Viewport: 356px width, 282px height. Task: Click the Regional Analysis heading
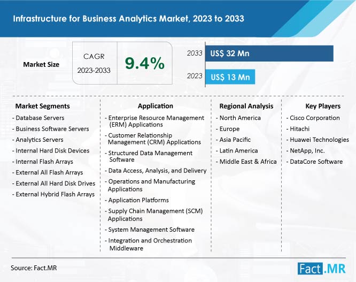pos(246,106)
